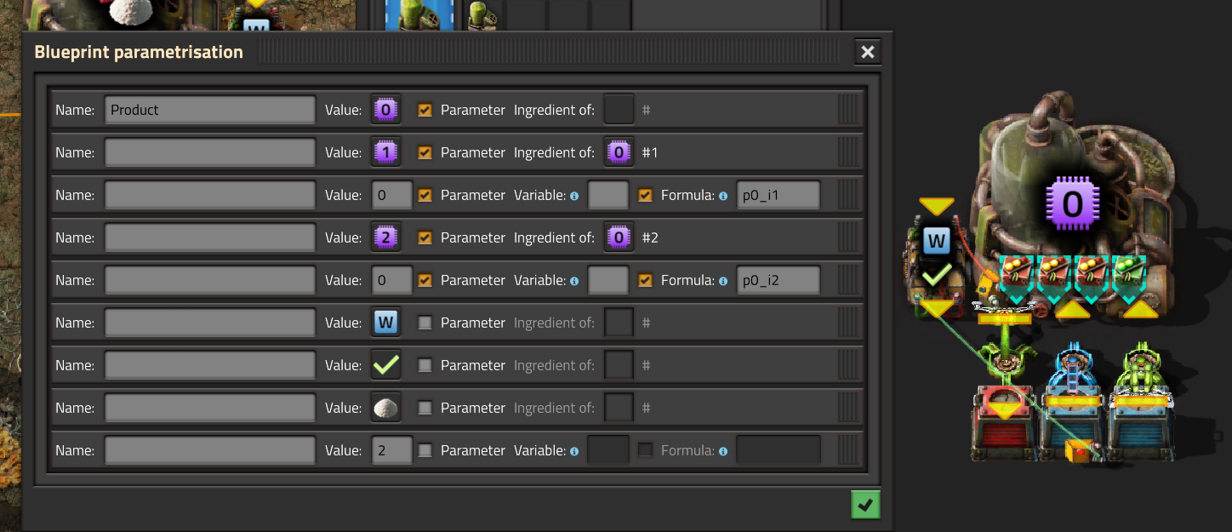Click the ingredient-of parameter 0 icon beside #1

click(619, 152)
